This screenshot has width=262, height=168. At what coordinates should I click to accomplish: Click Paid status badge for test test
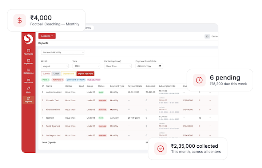101,118
